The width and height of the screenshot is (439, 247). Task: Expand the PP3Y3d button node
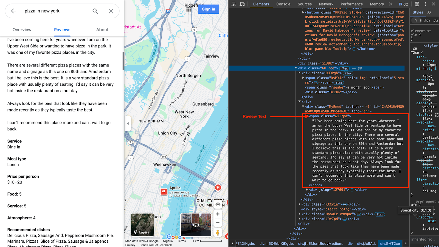303,12
